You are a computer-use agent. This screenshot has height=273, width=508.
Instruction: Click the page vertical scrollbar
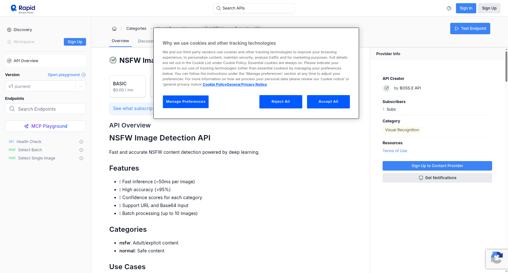(506, 67)
